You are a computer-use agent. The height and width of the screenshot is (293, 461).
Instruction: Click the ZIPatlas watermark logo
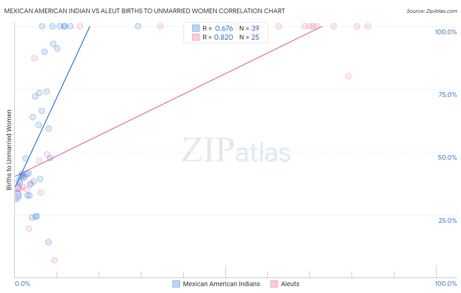pyautogui.click(x=236, y=150)
